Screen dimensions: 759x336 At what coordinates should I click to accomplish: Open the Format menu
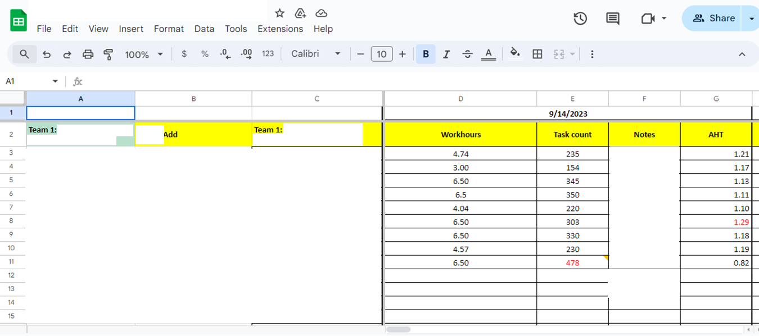click(x=169, y=29)
